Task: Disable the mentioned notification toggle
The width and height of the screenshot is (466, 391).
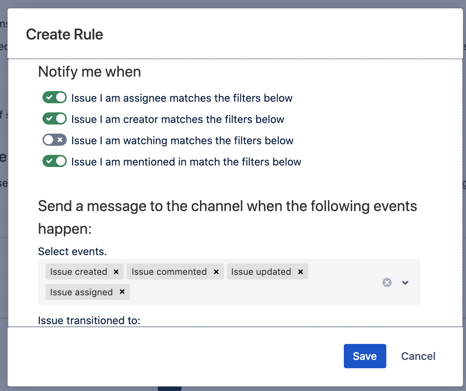Action: tap(55, 161)
